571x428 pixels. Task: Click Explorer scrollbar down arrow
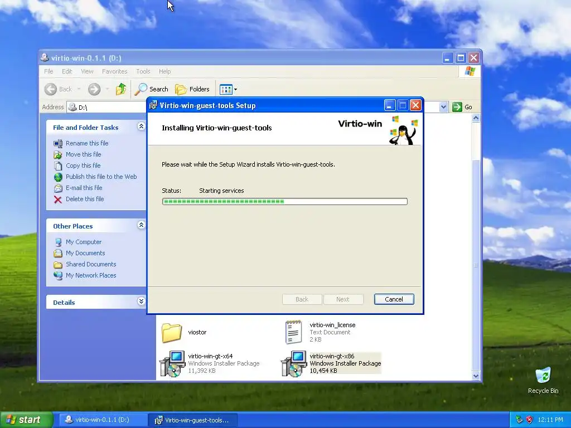pos(476,376)
